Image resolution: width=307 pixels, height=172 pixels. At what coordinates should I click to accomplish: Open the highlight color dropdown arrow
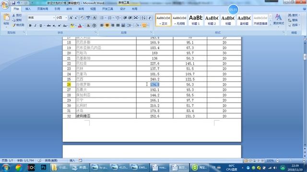(x=76, y=25)
